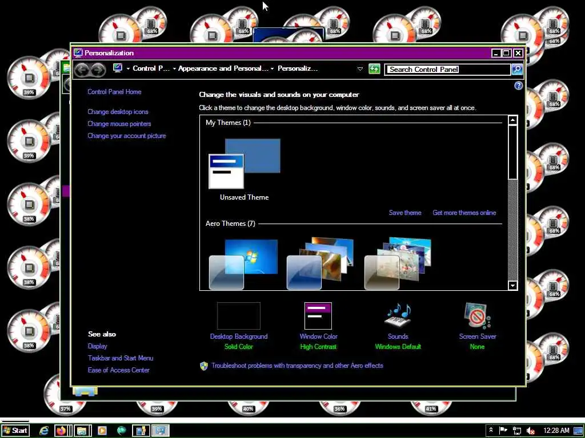Click Troubleshoot problems with transparency link
Screen dimensions: 585x438
297,366
